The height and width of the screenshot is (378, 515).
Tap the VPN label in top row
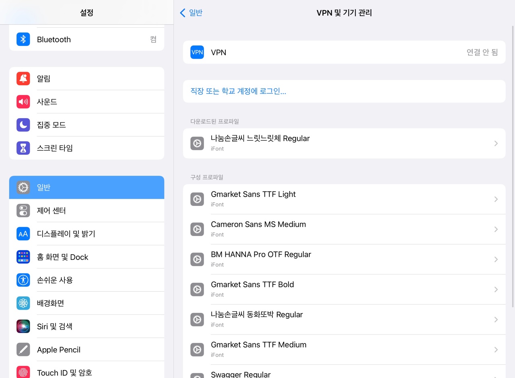tap(218, 52)
